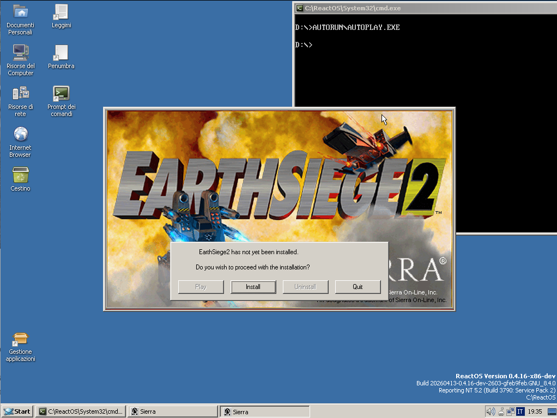Click the volume speaker tray icon

click(x=490, y=411)
